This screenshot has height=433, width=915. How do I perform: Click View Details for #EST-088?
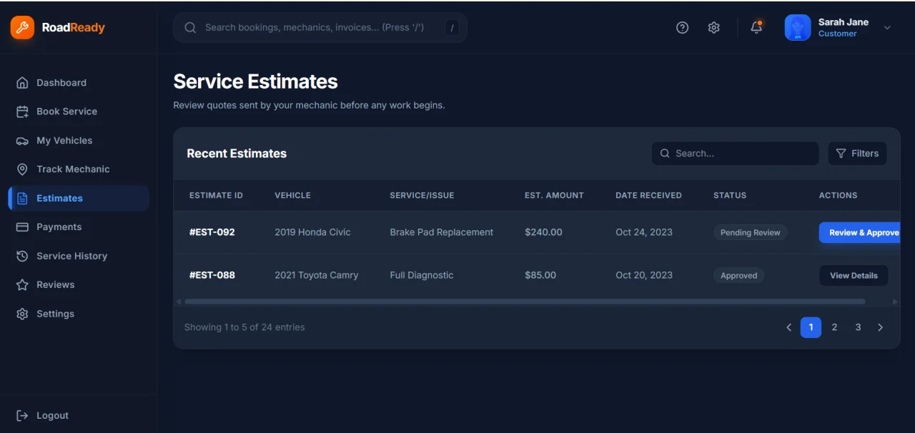pos(854,275)
